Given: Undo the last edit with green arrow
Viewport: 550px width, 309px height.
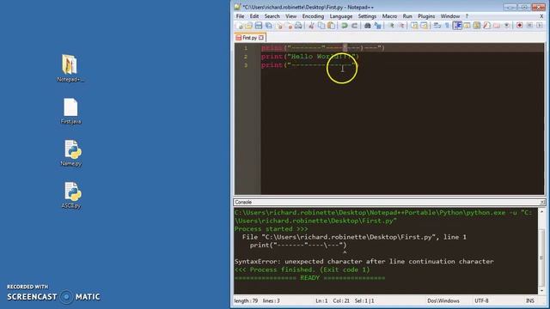Looking at the screenshot, I should (344, 26).
